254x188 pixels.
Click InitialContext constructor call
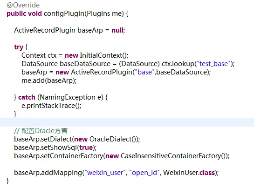(x=103, y=55)
